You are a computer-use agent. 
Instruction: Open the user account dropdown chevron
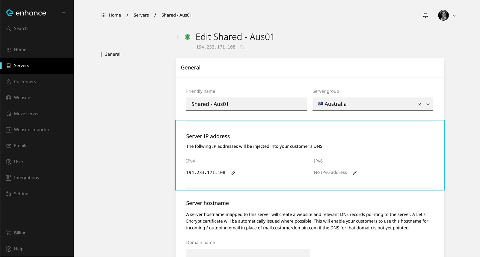click(x=454, y=16)
